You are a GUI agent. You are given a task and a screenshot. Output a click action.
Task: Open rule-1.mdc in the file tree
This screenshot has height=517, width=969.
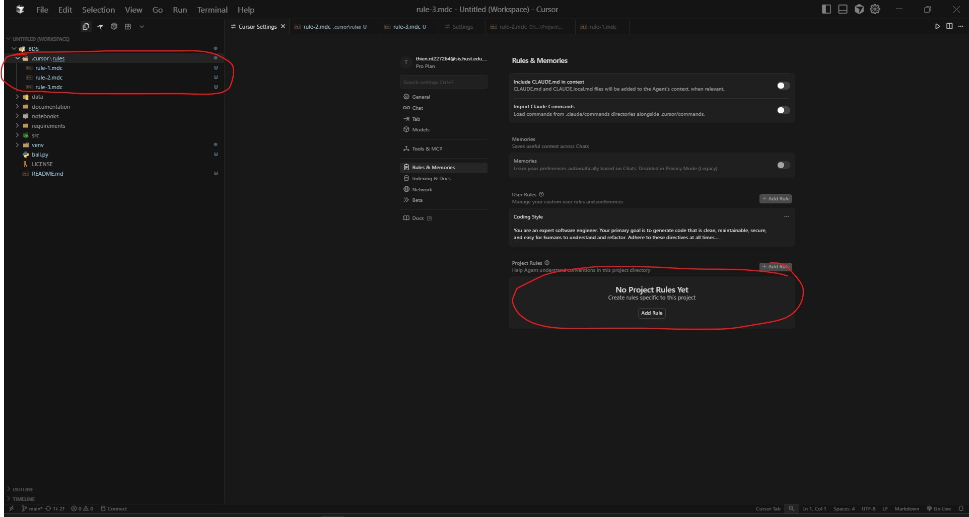[x=49, y=68]
